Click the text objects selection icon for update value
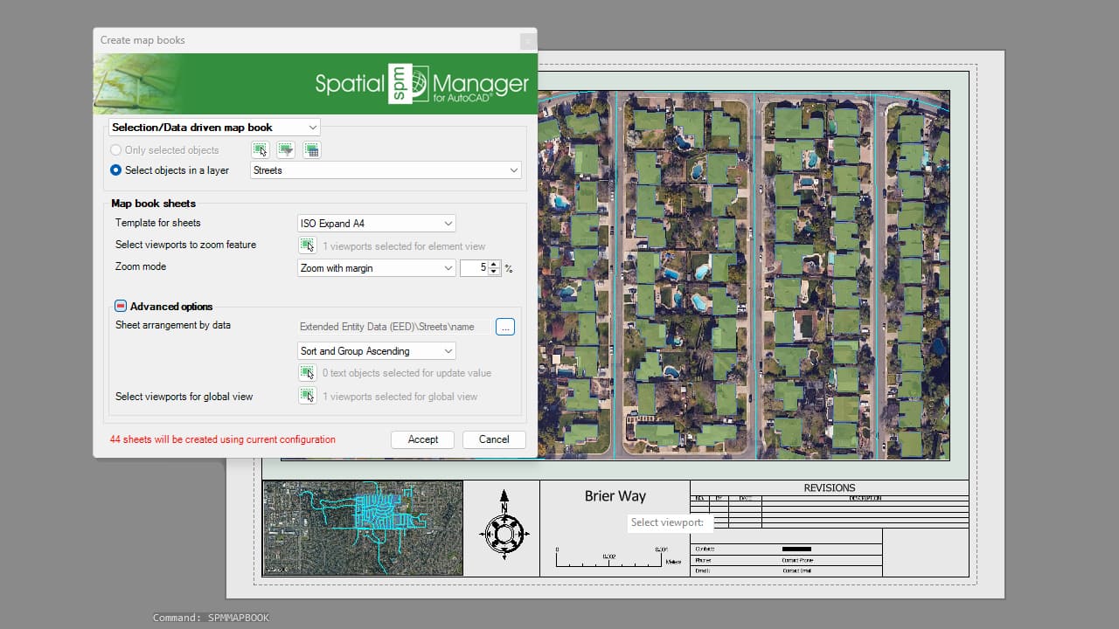This screenshot has width=1119, height=629. [307, 373]
